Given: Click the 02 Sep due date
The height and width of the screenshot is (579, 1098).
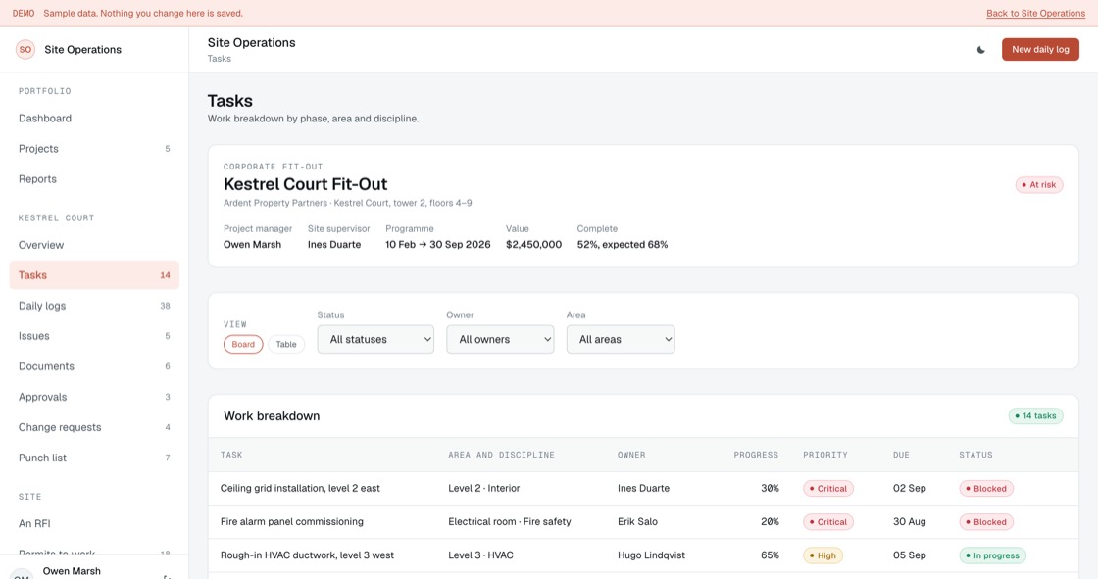Looking at the screenshot, I should tap(909, 489).
